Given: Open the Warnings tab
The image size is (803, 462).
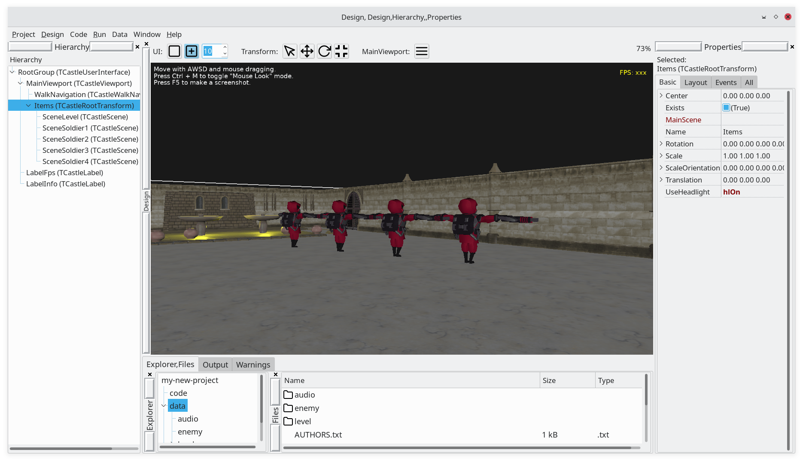Looking at the screenshot, I should click(253, 365).
